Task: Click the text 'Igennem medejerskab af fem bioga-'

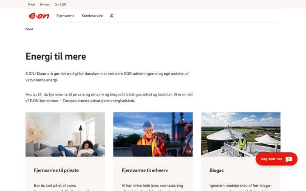Action: point(240,185)
